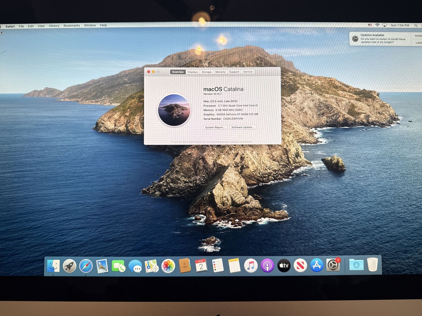
Task: Open Messages speech bubble icon
Action: tap(135, 266)
